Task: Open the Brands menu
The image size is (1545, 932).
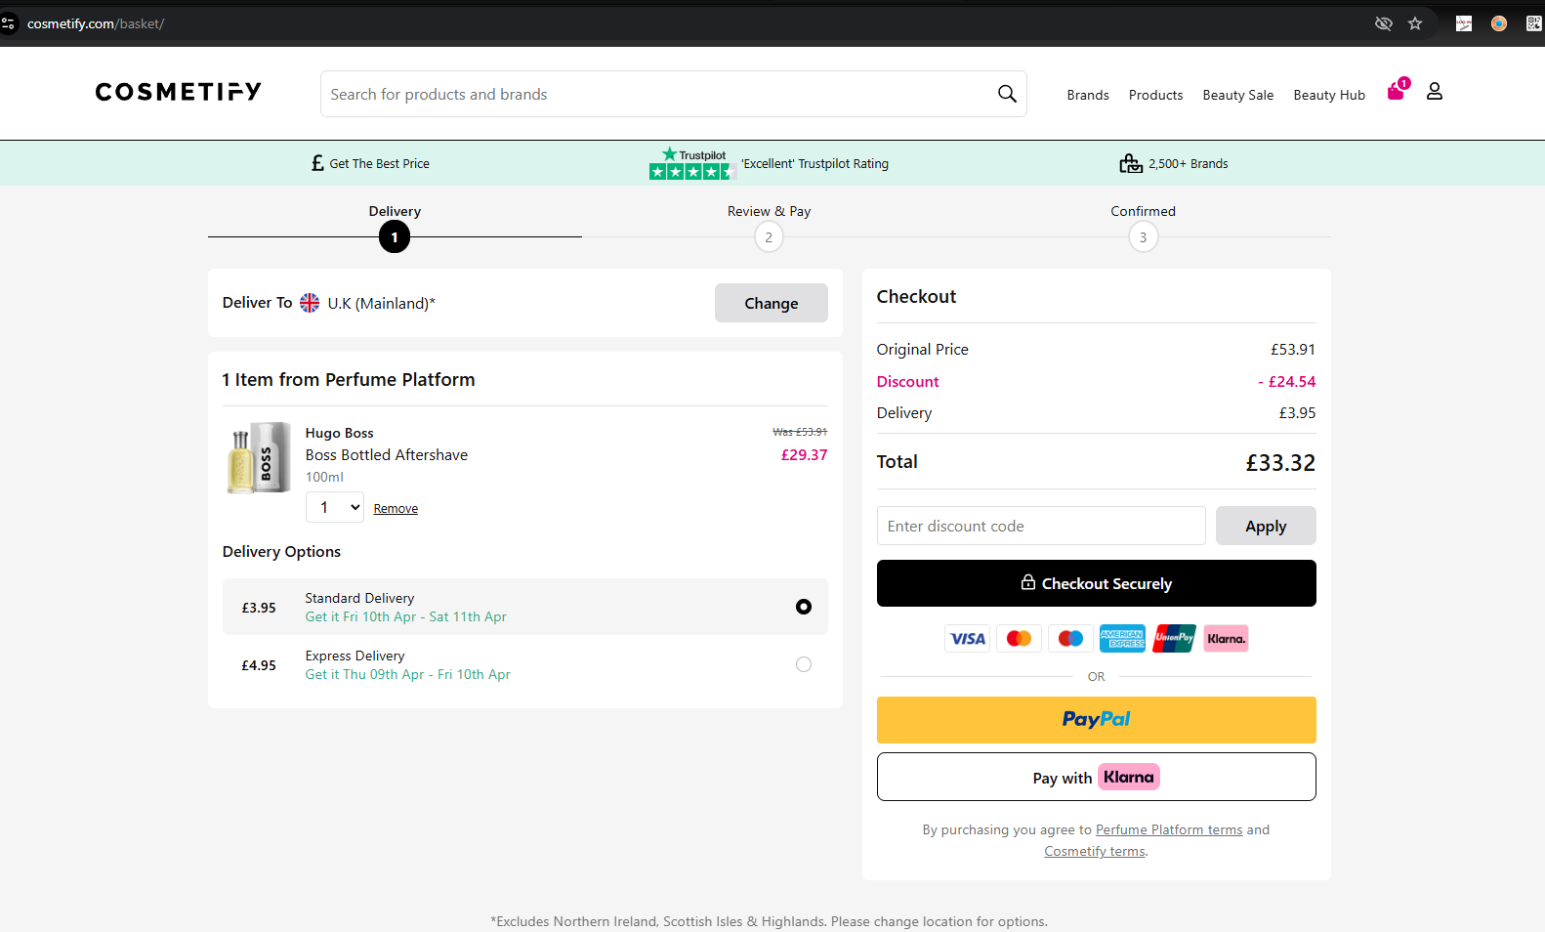Action: tap(1088, 95)
